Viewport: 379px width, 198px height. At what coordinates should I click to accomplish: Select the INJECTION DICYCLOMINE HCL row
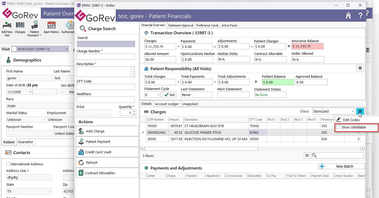click(x=253, y=139)
